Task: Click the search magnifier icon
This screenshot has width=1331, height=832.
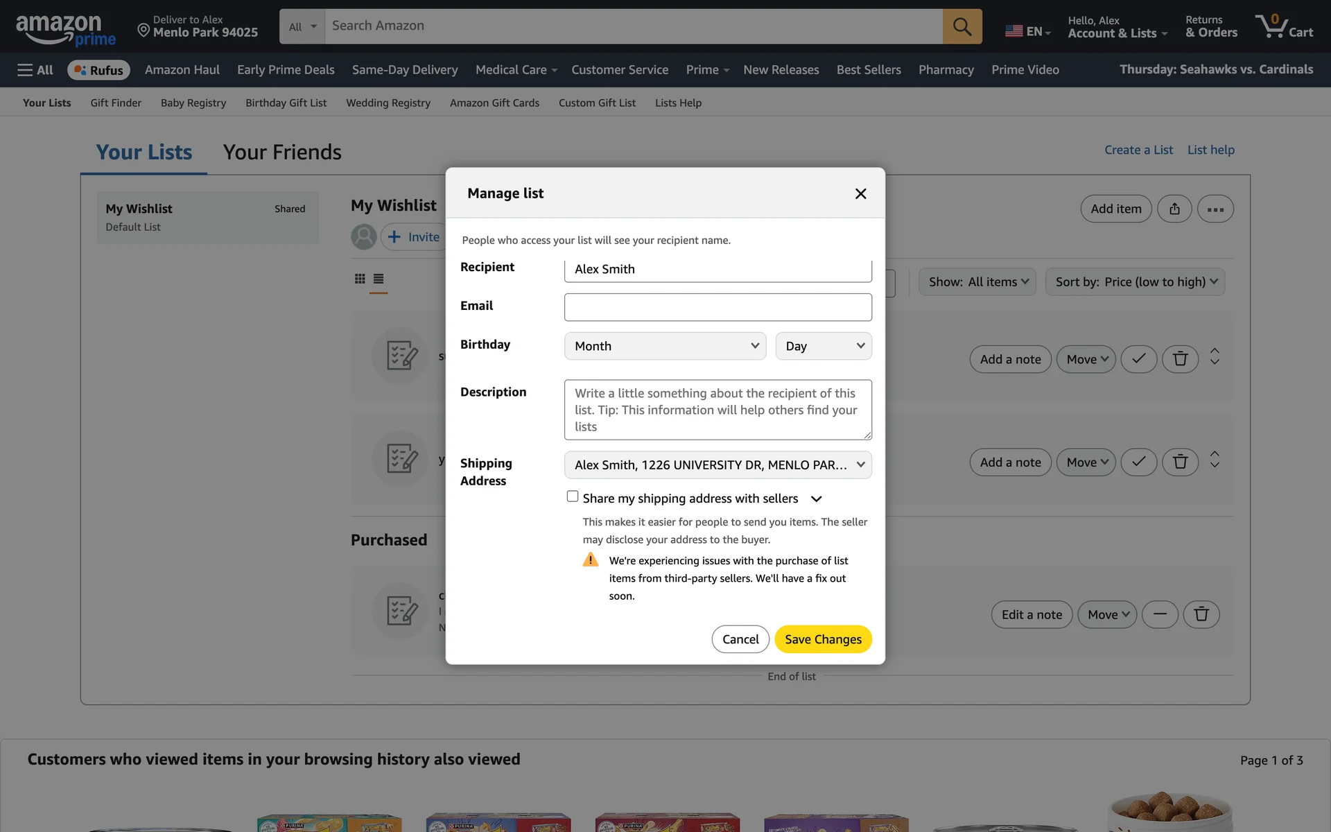Action: coord(962,26)
